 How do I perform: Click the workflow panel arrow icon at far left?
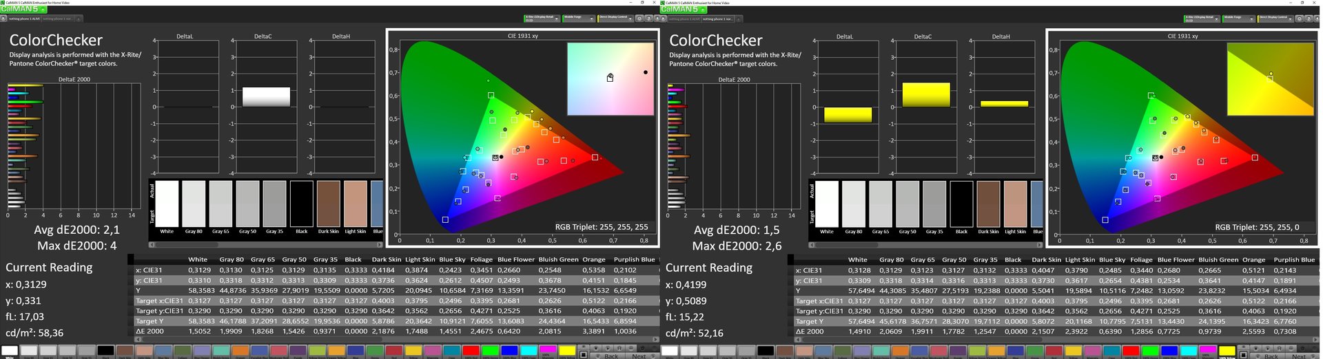pos(2,19)
